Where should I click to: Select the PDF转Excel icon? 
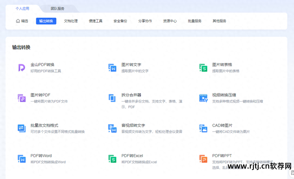click(x=112, y=158)
